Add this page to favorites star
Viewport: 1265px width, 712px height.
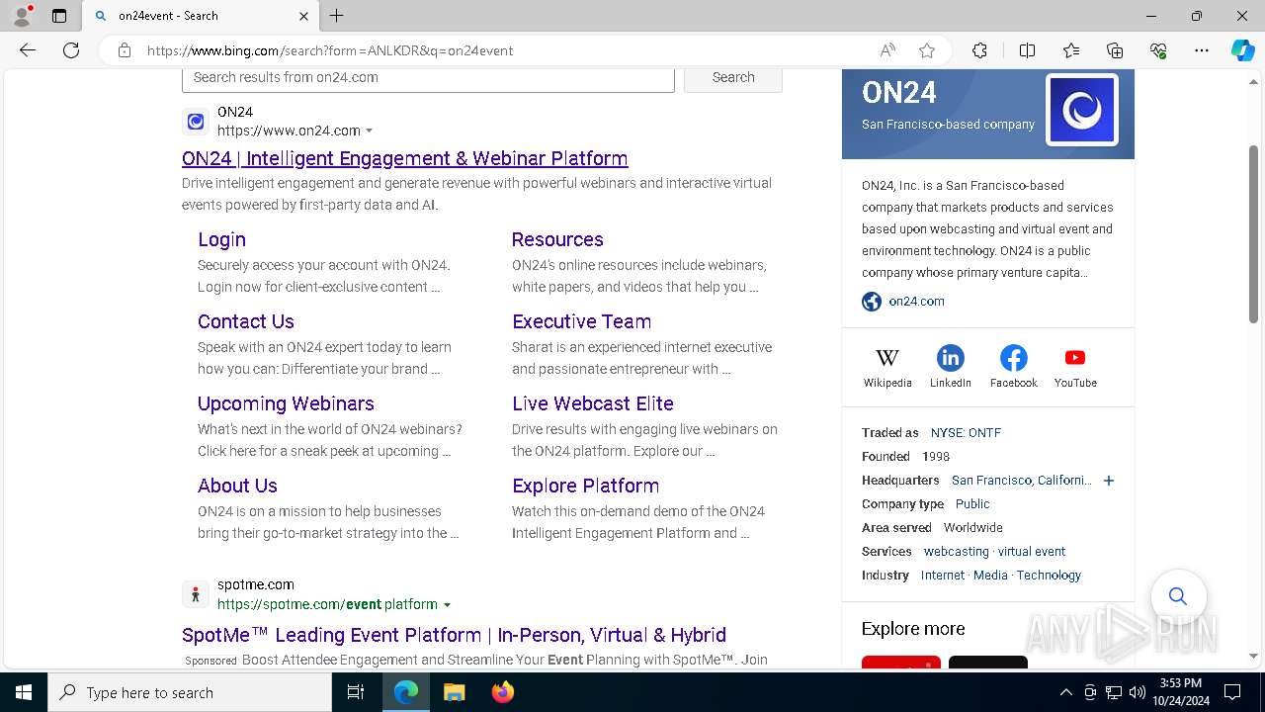[927, 50]
